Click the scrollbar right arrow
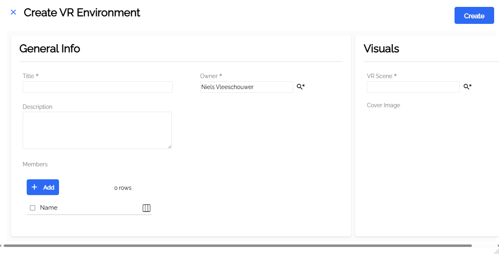 point(497,246)
